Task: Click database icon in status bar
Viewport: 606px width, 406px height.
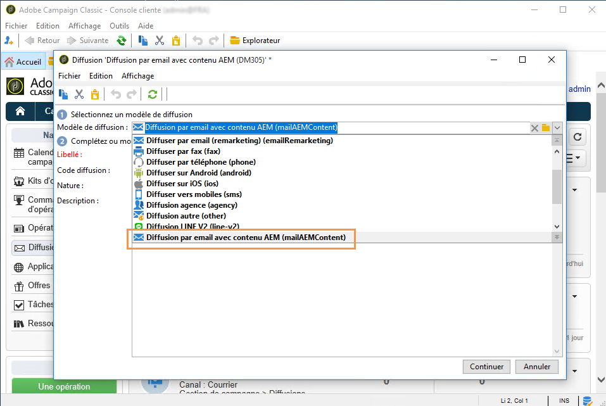Action: [588, 401]
